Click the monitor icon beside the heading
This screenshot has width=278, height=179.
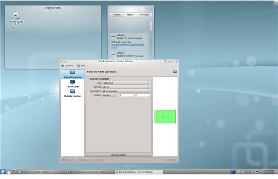tap(175, 72)
